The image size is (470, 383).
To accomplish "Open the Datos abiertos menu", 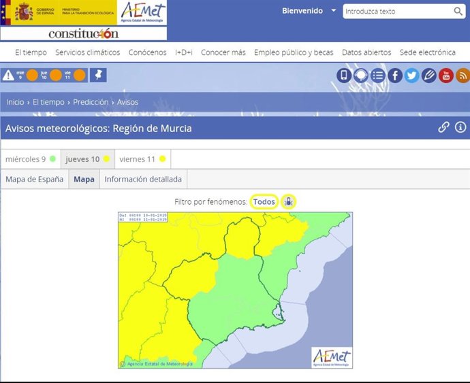I will [x=366, y=52].
